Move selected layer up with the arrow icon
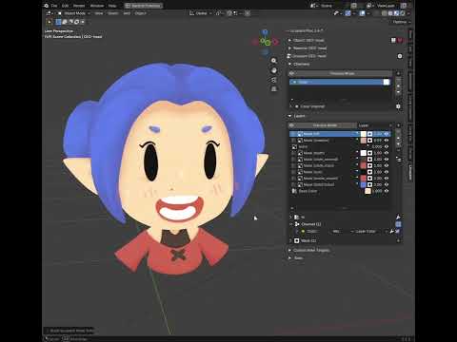This screenshot has height=342, width=457. (x=399, y=138)
